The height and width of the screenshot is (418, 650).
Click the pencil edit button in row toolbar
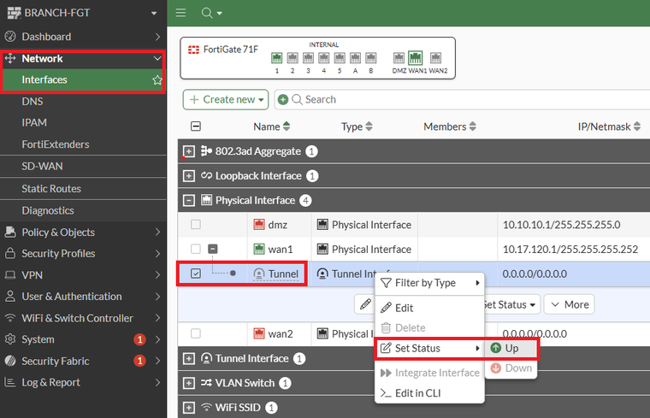pyautogui.click(x=365, y=304)
